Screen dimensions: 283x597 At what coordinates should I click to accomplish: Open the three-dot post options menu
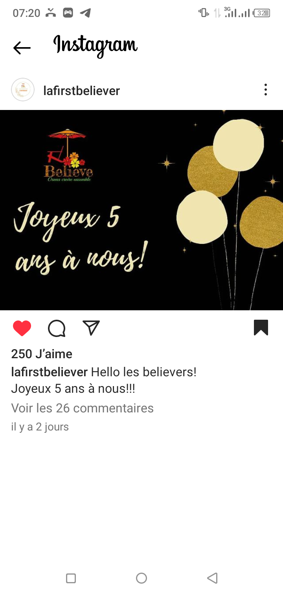pos(266,90)
